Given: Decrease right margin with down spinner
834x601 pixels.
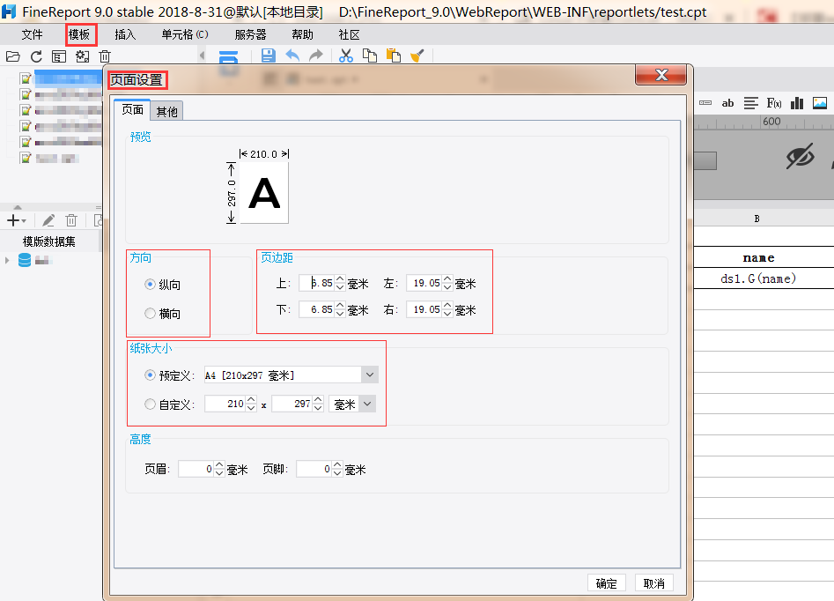Looking at the screenshot, I should [448, 314].
